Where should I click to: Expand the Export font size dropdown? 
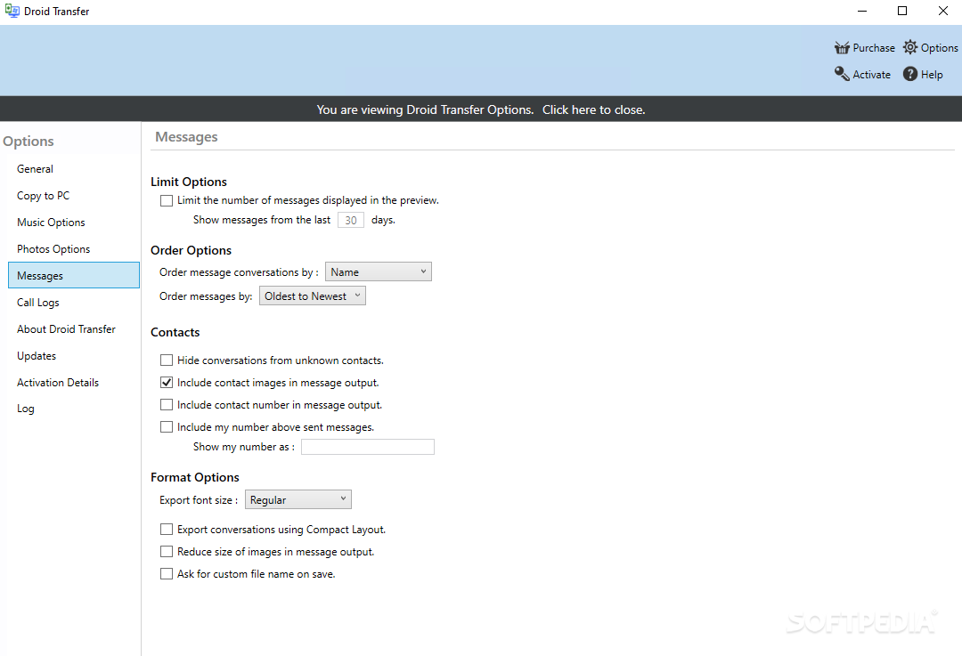(x=298, y=499)
